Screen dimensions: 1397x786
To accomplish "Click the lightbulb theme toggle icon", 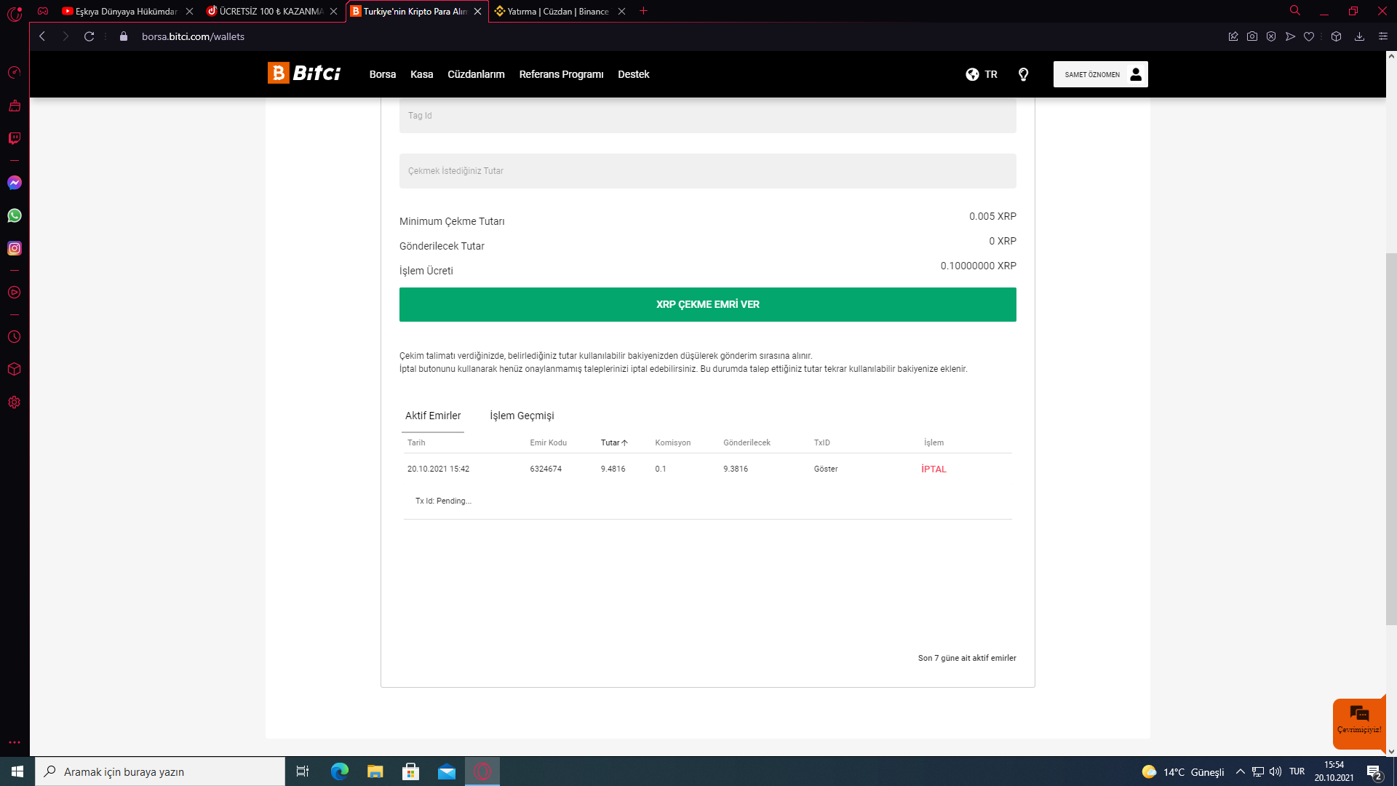I will (1023, 74).
